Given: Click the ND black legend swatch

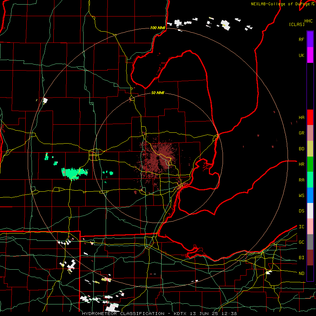Looking at the screenshot, I should click(x=310, y=273).
